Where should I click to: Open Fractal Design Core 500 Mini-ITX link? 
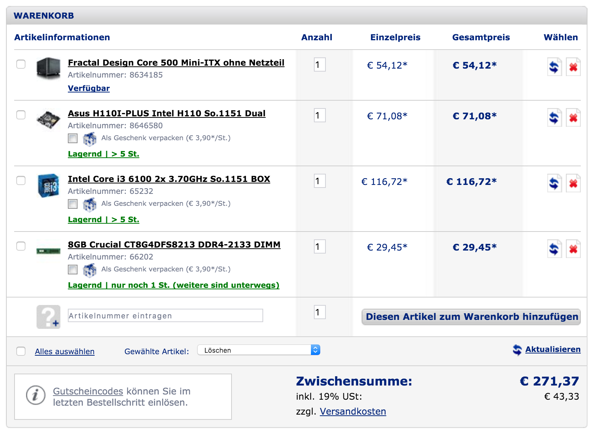pos(176,63)
